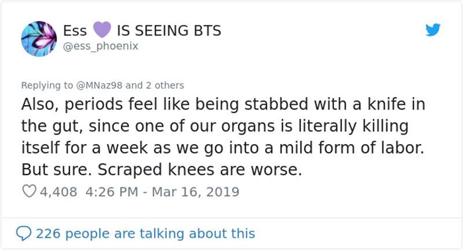Screen dimensions: 463x250
Task: Click the speech bubble reply icon
Action: [24, 234]
